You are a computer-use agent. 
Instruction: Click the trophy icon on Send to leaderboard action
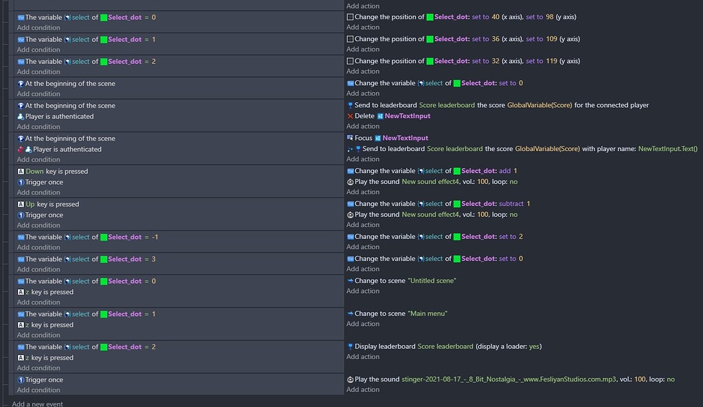click(x=352, y=105)
